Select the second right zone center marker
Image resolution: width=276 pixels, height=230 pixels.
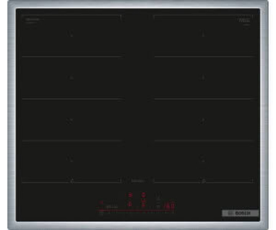point(203,78)
